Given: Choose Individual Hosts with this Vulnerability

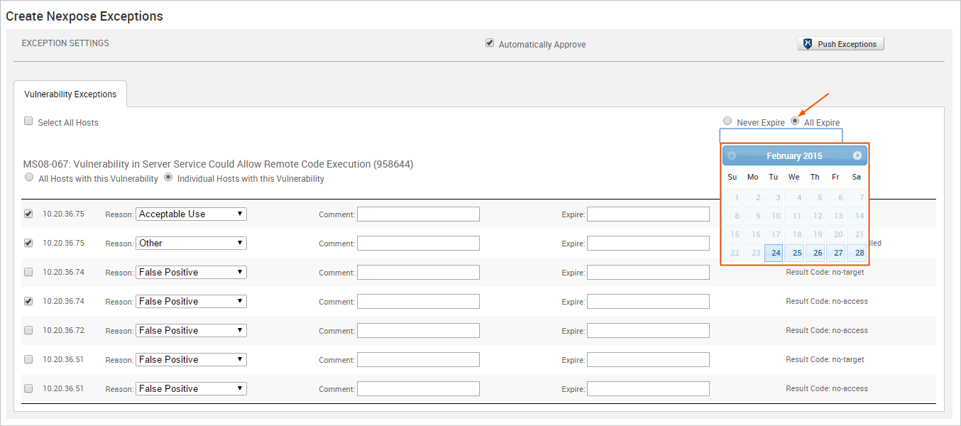Looking at the screenshot, I should [x=168, y=177].
